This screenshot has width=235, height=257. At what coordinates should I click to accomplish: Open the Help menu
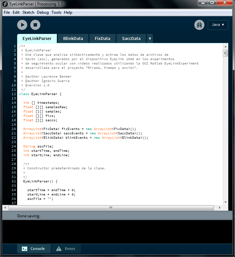click(68, 12)
